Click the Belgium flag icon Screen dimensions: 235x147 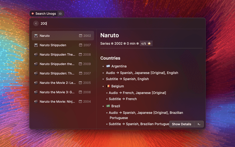pyautogui.click(x=108, y=86)
